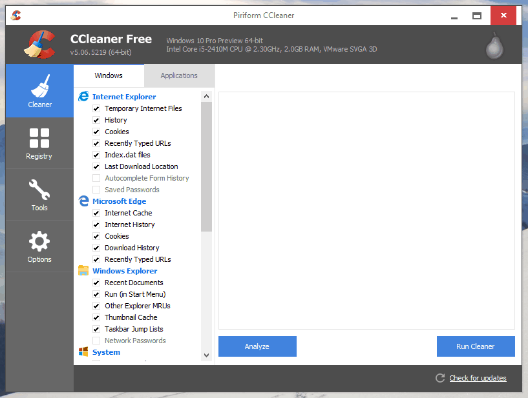The height and width of the screenshot is (398, 528).
Task: Click the empty results output panel
Action: [x=366, y=210]
